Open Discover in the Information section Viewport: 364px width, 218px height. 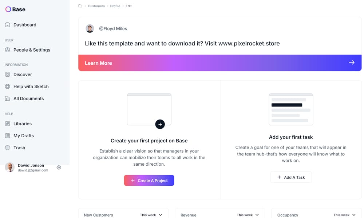pyautogui.click(x=8, y=74)
